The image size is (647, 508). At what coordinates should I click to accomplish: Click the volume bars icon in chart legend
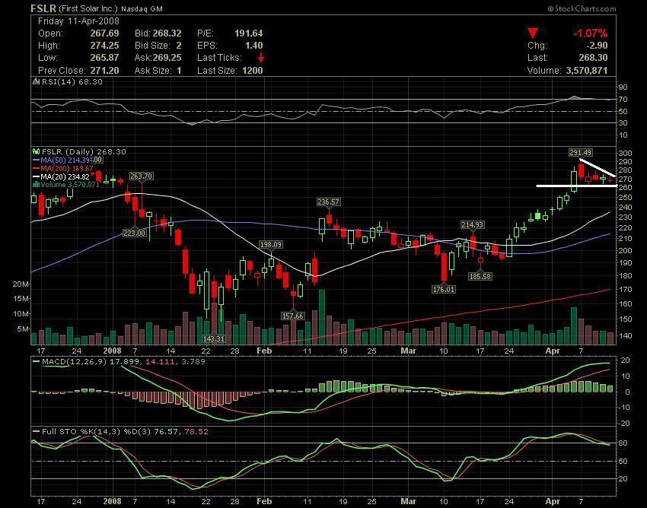[x=36, y=184]
